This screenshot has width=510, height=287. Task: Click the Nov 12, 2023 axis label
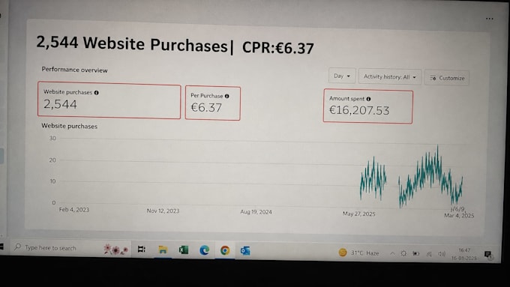tap(163, 211)
